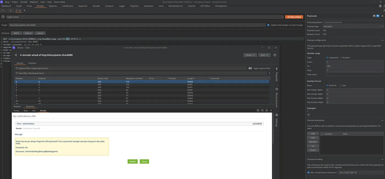The height and width of the screenshot is (179, 385).
Task: Click the Max integer digits field
Action: click(355, 94)
